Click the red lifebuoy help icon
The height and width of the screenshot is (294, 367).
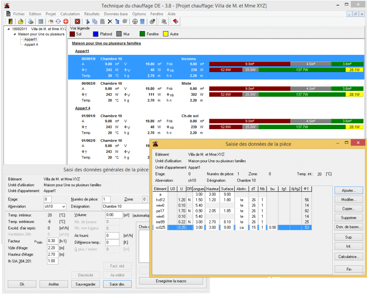[x=66, y=22]
